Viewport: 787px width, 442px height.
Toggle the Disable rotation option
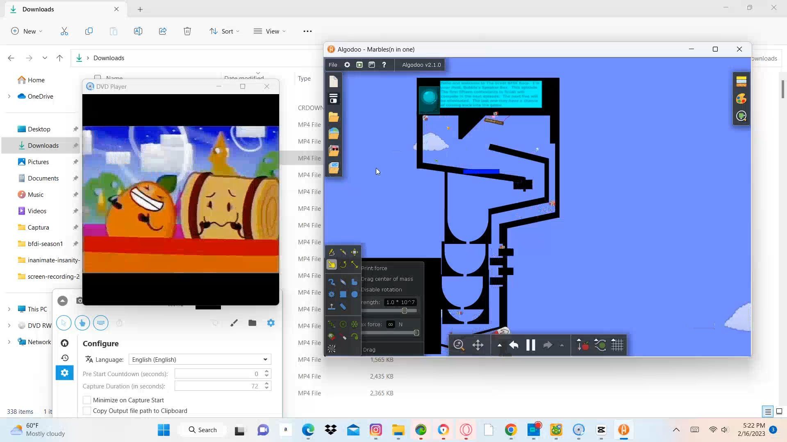(x=381, y=290)
